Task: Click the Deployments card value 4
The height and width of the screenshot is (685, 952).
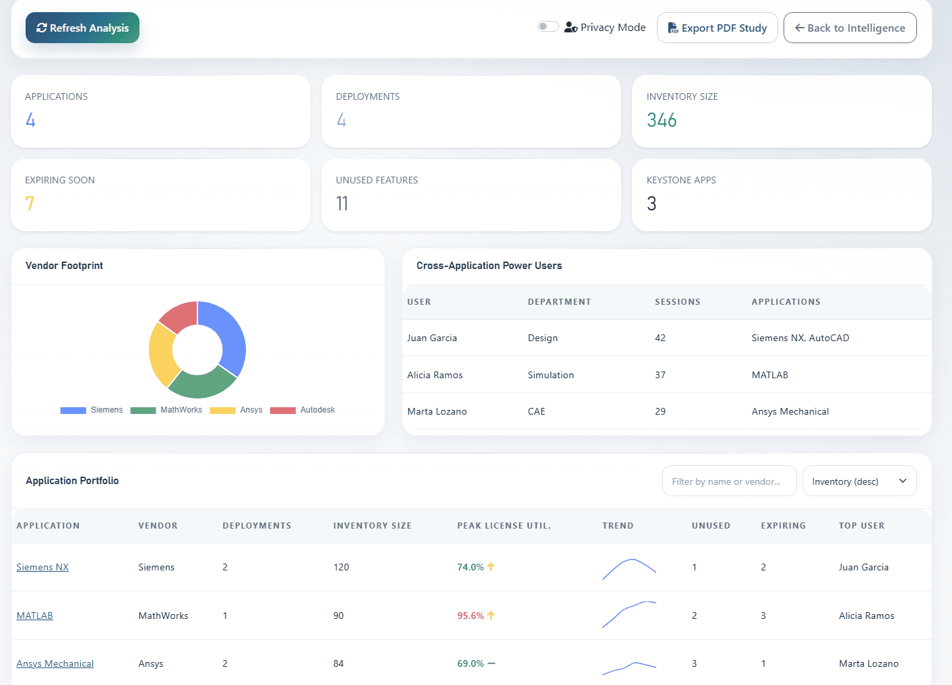Action: coord(342,120)
